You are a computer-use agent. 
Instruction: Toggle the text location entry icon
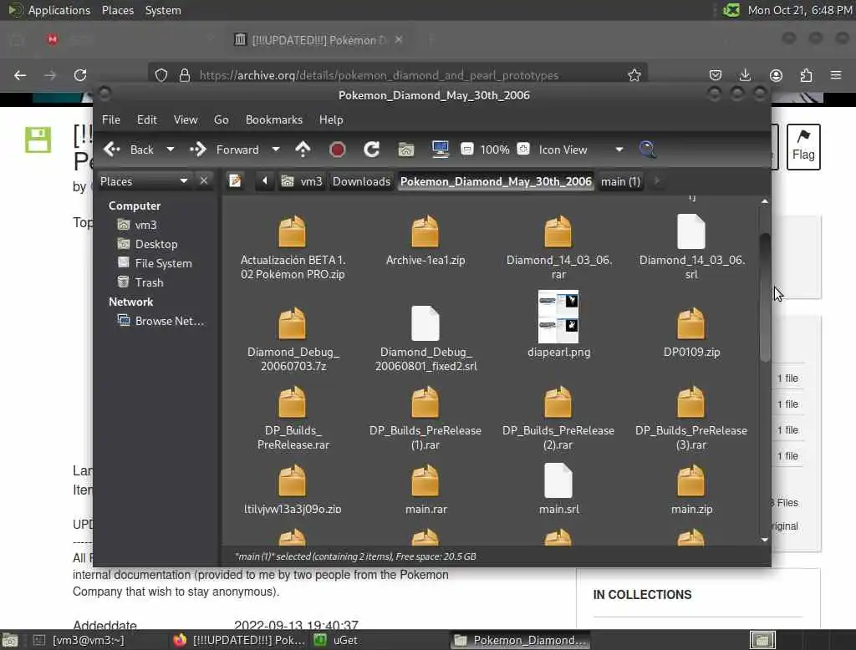[x=235, y=180]
